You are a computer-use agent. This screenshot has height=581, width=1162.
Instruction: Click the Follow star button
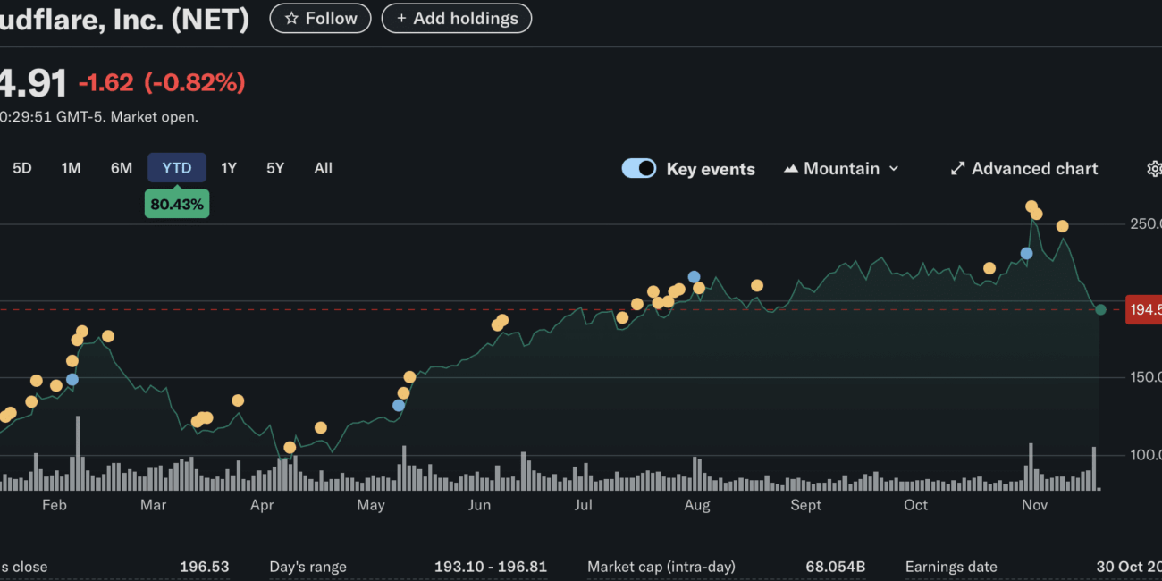(x=320, y=19)
